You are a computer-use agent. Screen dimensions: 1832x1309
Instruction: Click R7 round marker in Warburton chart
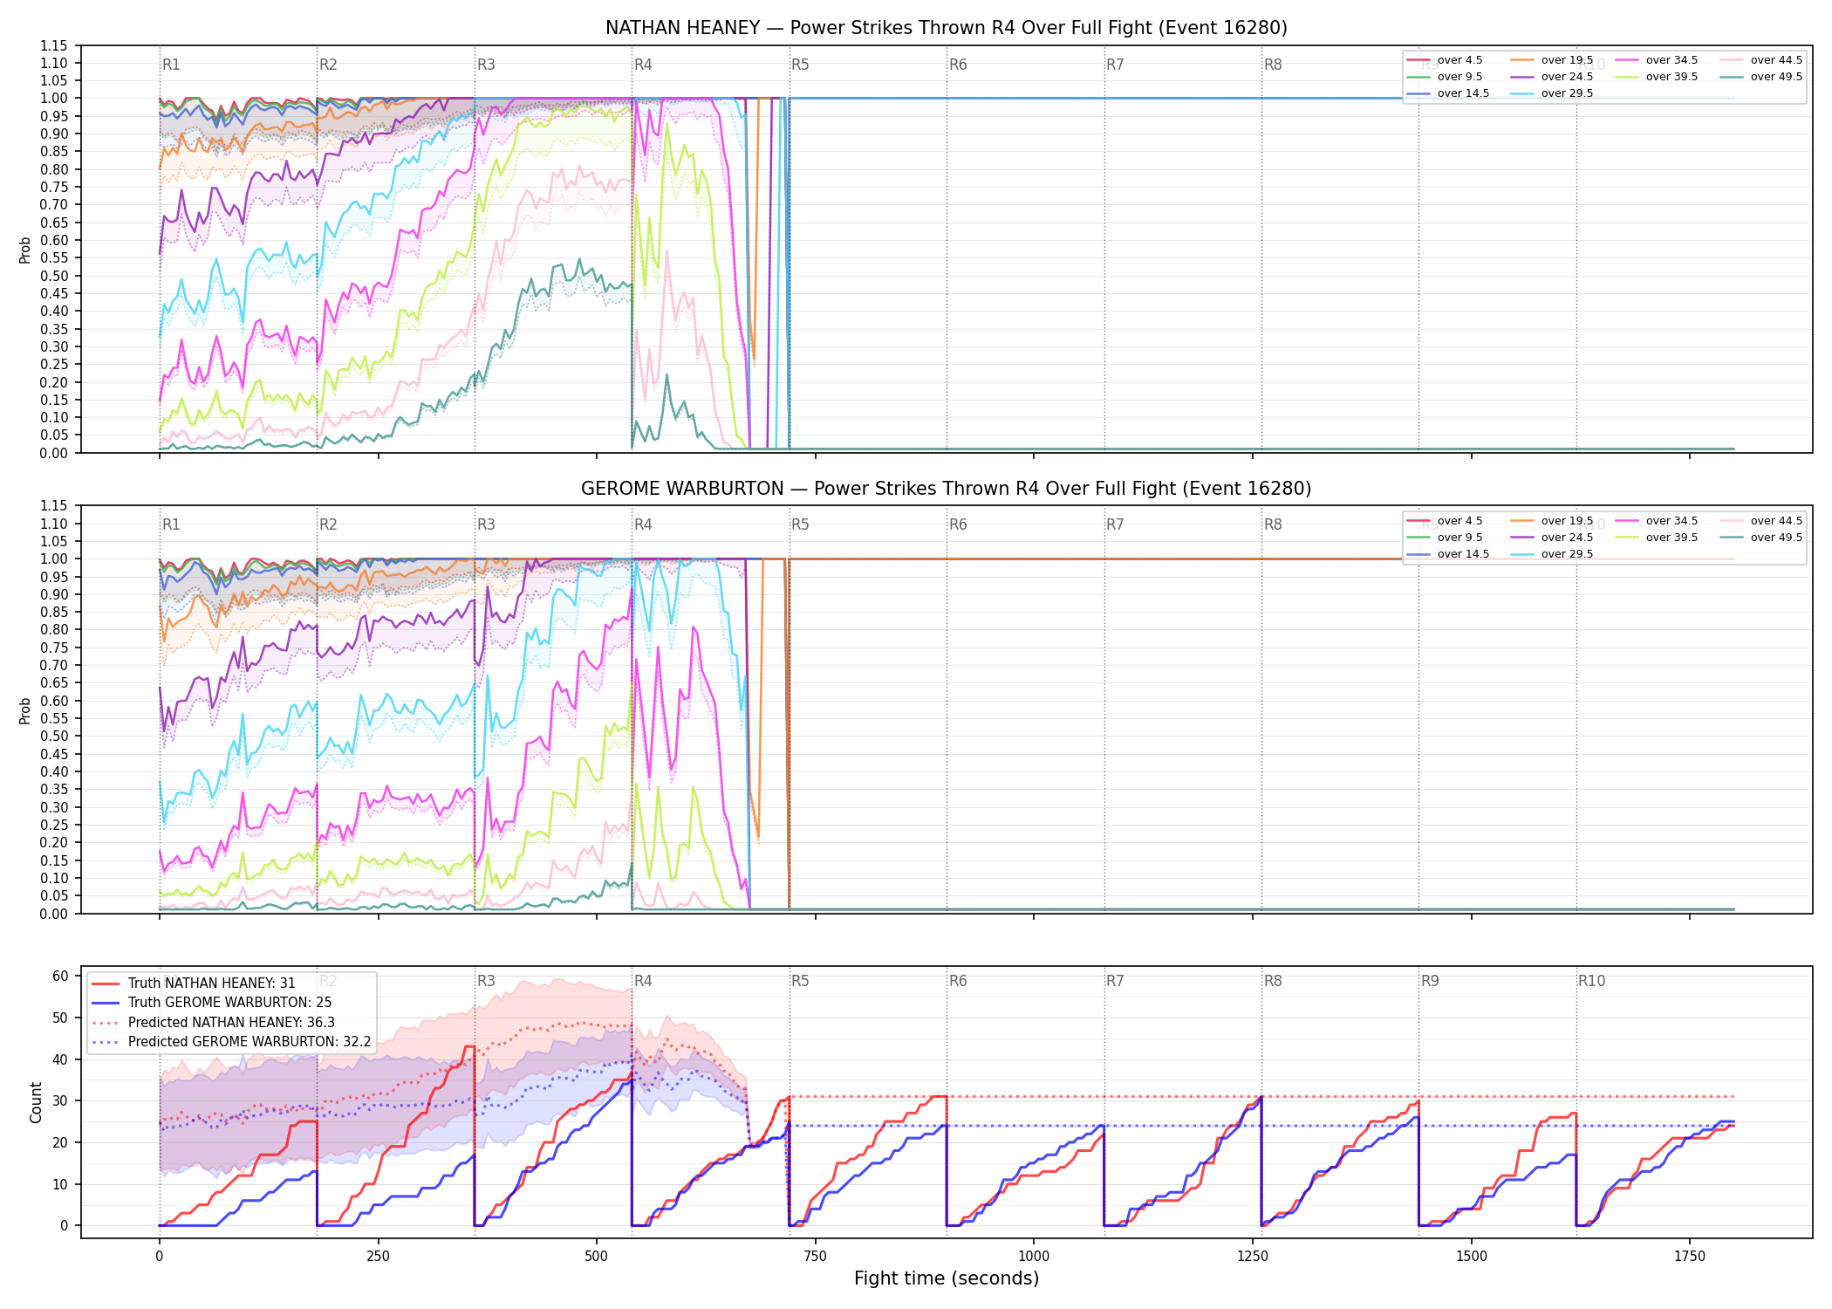[1115, 524]
